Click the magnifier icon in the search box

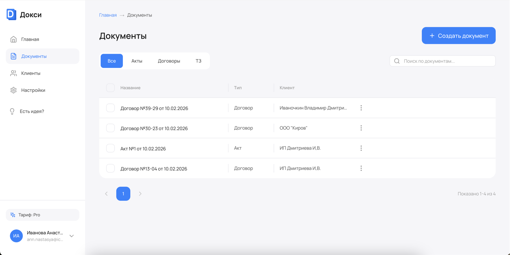click(397, 61)
